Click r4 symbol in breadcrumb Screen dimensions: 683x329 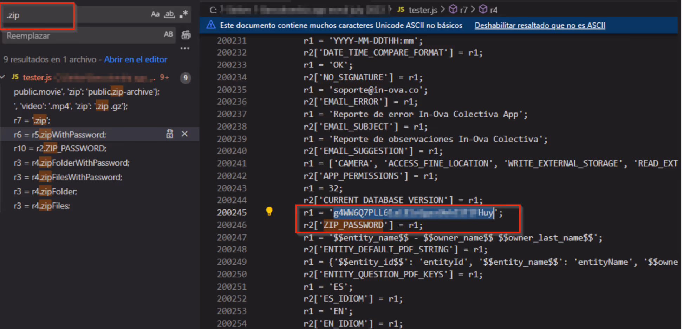click(494, 10)
